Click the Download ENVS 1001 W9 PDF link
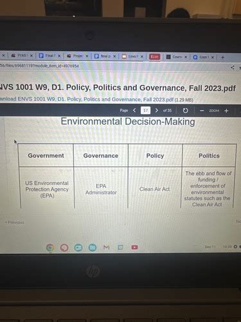 [x=87, y=99]
